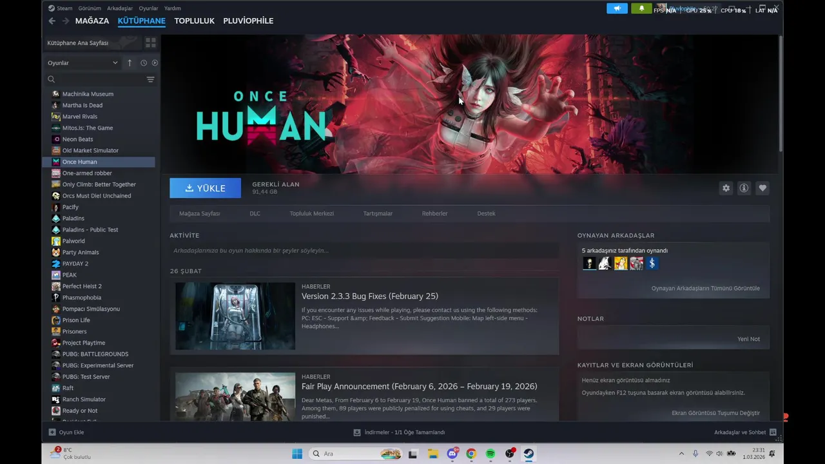The height and width of the screenshot is (464, 825).
Task: Click first friend avatar in friends played
Action: tap(589, 263)
